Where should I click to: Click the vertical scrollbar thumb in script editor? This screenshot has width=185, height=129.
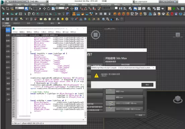85,114
